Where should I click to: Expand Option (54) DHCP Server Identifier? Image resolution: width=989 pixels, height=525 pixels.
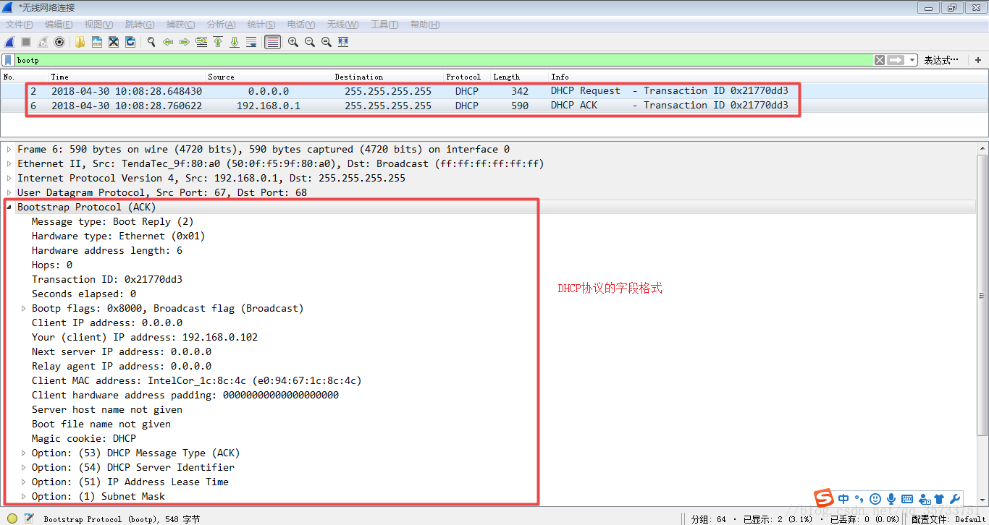24,467
